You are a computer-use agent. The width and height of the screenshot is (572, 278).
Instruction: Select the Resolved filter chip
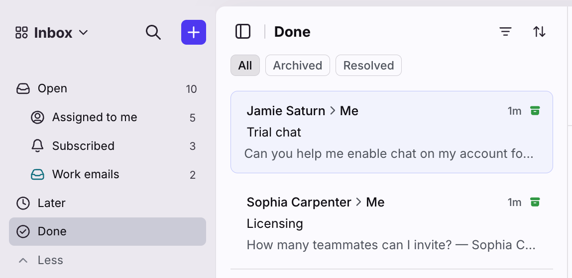[x=368, y=66]
